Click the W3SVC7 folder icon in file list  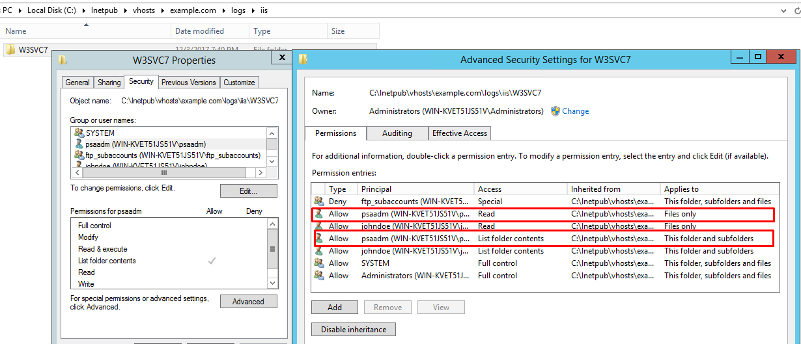tap(10, 49)
